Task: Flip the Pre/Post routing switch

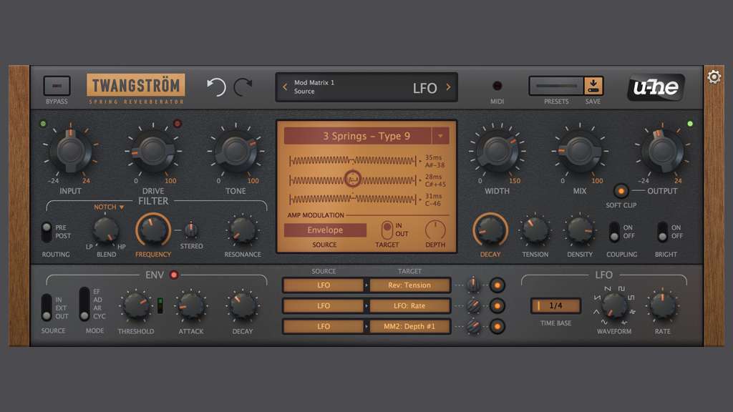Action: pyautogui.click(x=47, y=232)
